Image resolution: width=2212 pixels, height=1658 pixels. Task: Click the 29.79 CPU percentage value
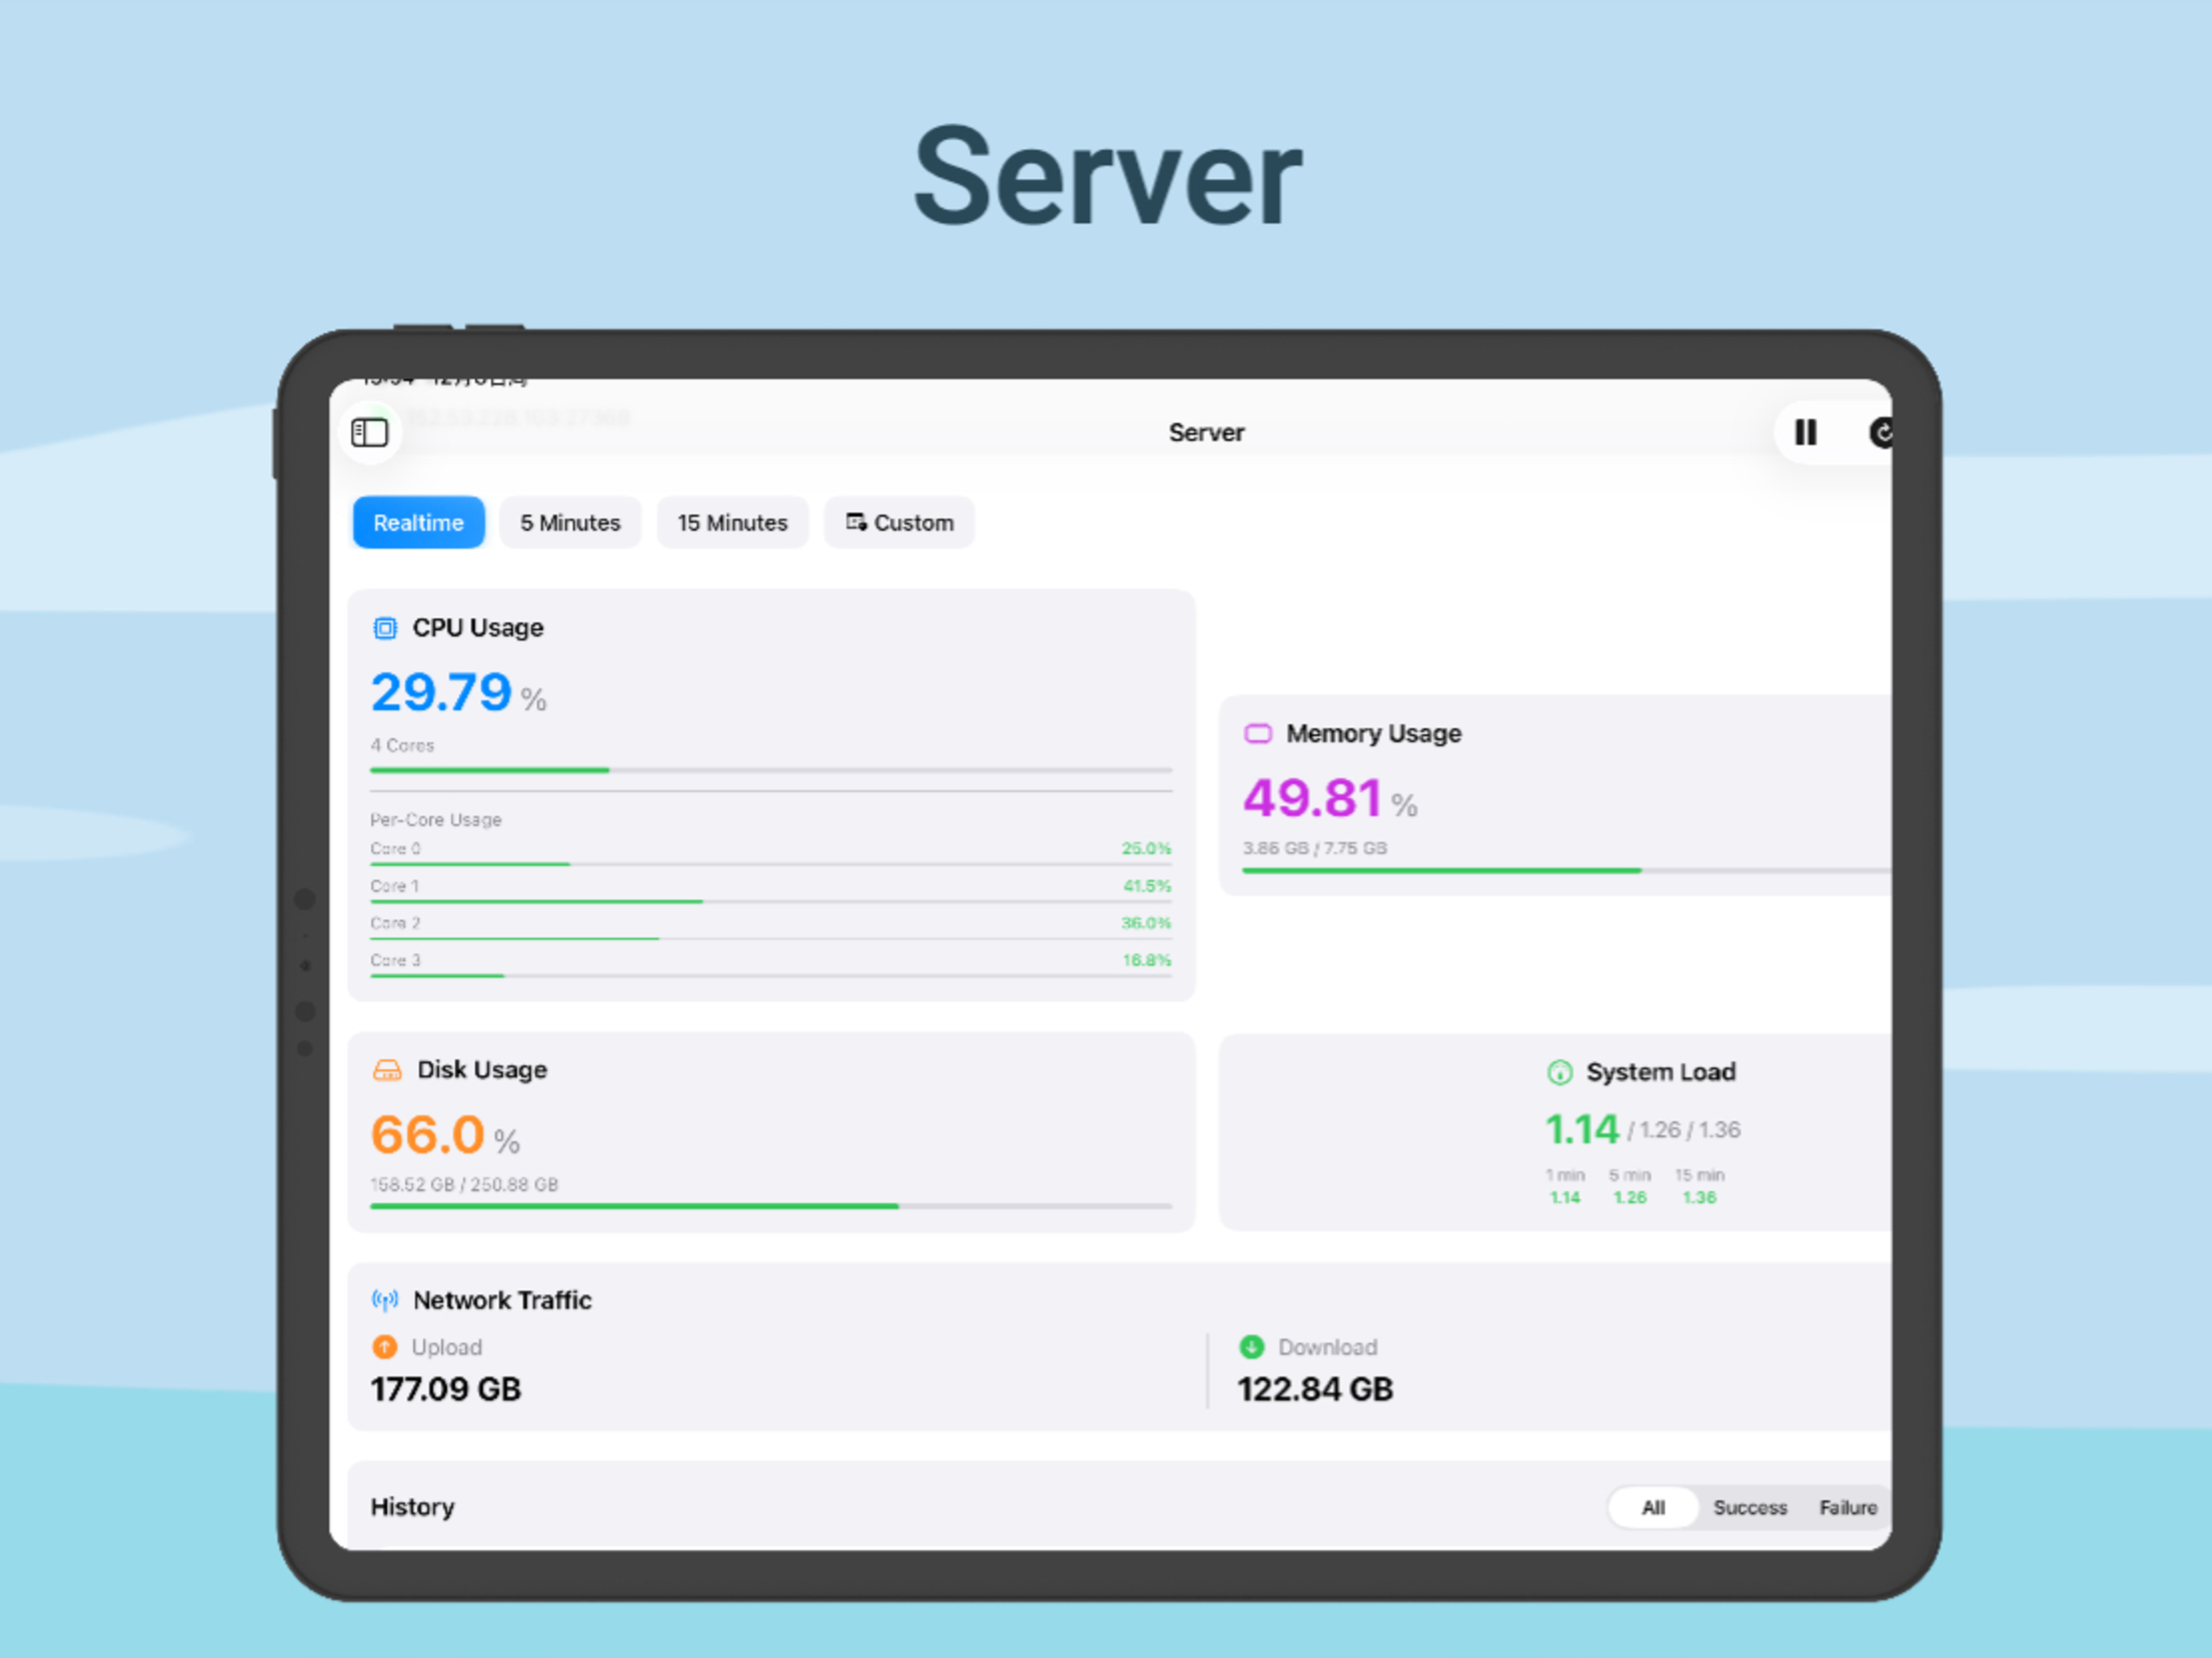(x=441, y=692)
